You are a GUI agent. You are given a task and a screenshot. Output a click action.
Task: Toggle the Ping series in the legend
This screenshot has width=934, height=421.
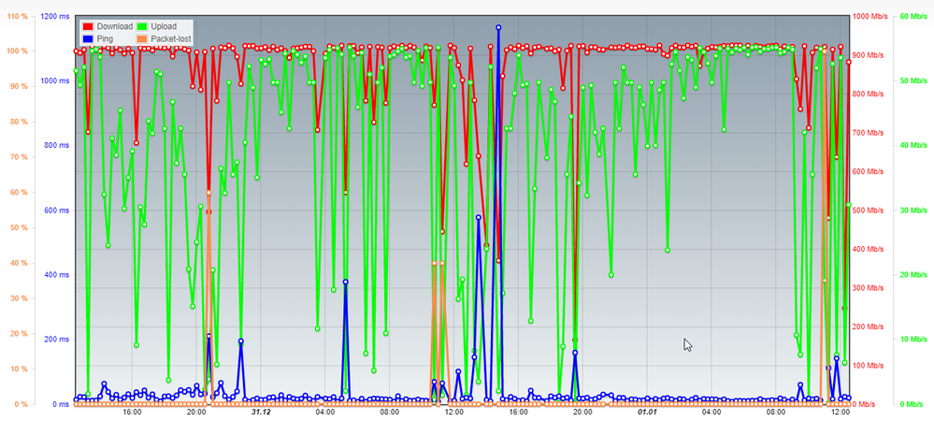tap(98, 38)
